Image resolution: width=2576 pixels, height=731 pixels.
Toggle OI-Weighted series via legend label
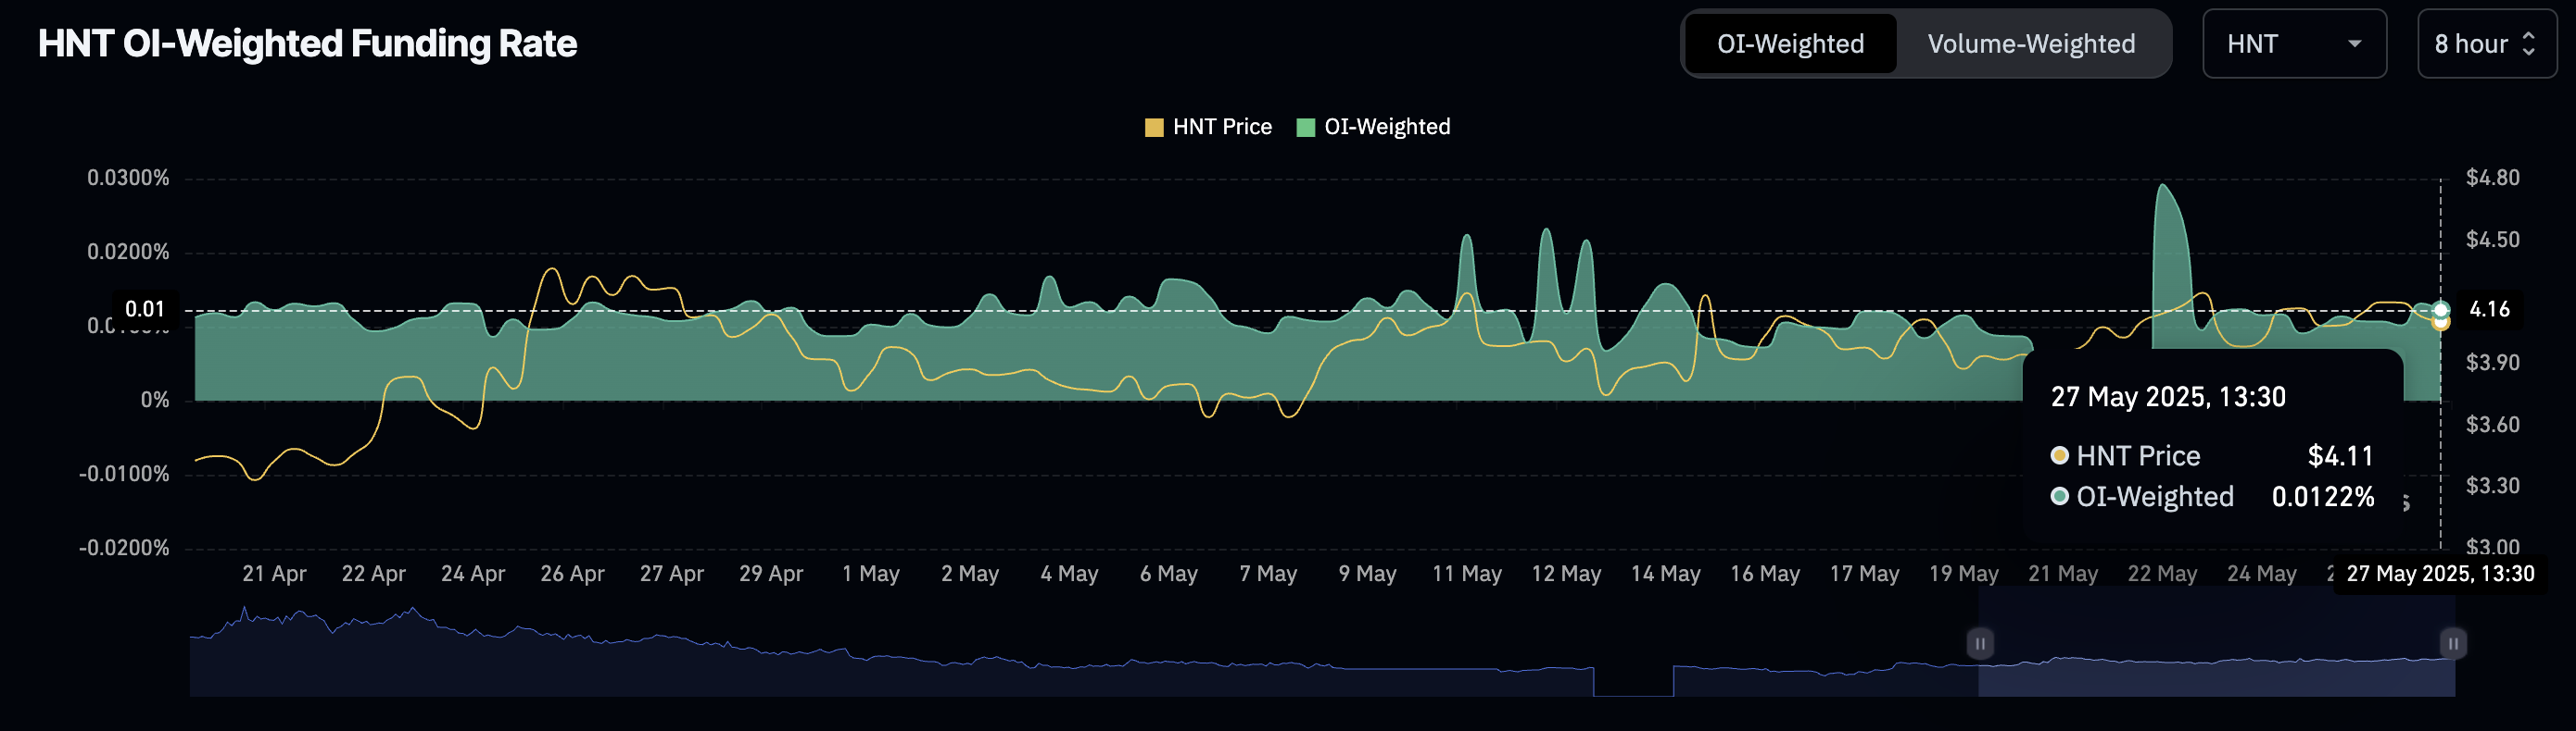tap(1386, 128)
